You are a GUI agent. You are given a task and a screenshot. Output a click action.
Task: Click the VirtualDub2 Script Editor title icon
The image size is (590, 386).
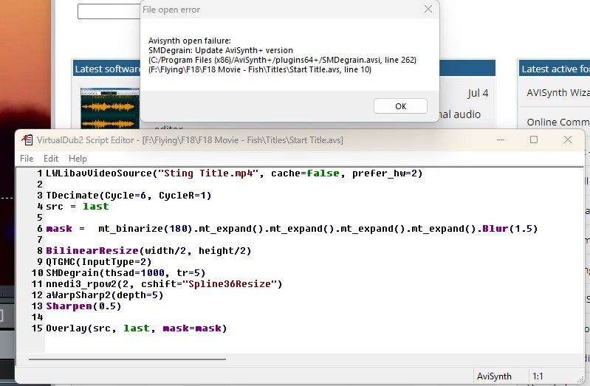pyautogui.click(x=27, y=140)
